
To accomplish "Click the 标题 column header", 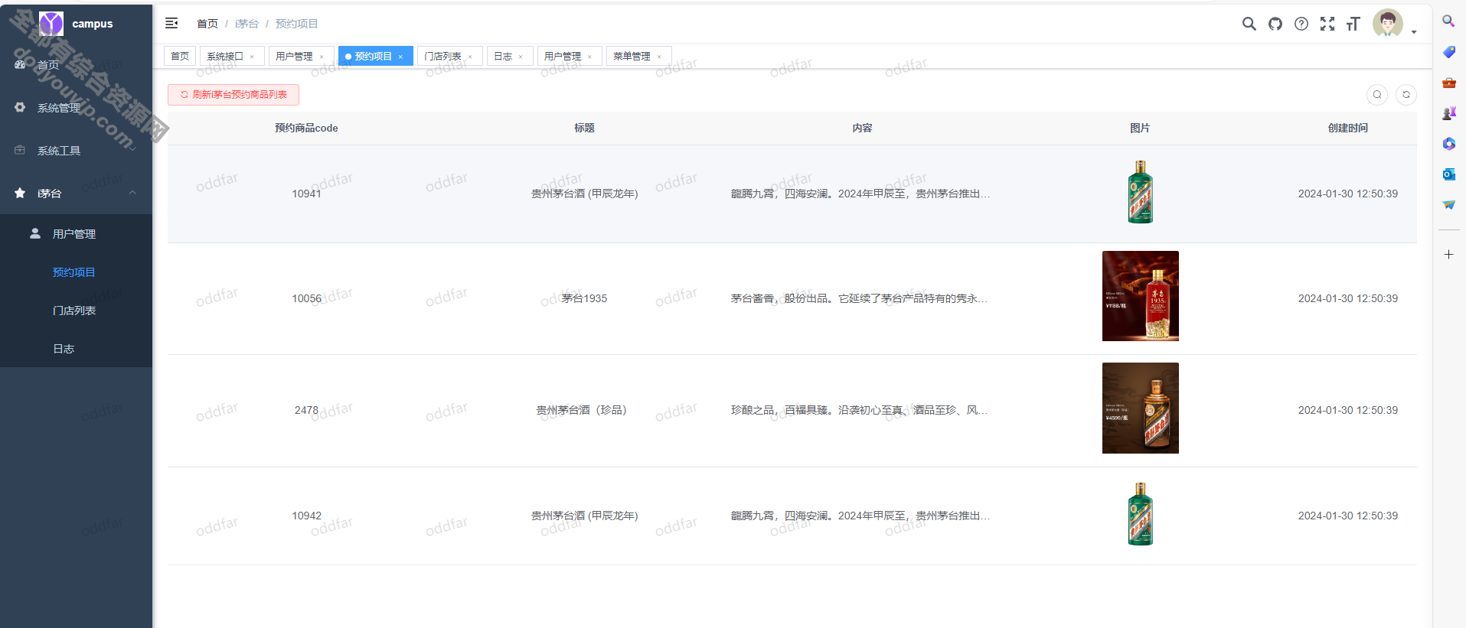I will (x=584, y=128).
